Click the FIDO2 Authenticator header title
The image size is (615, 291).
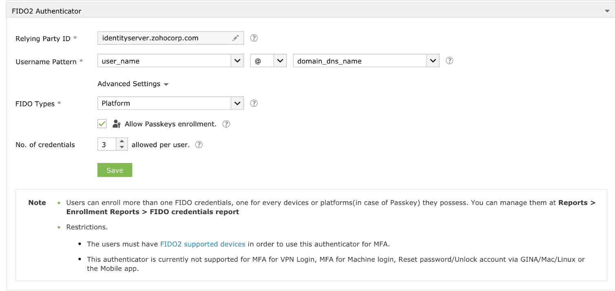[x=46, y=11]
